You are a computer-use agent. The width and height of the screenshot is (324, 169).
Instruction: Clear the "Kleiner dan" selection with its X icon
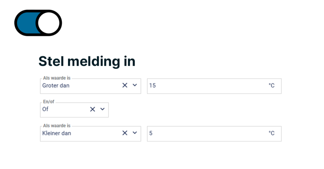coord(125,133)
